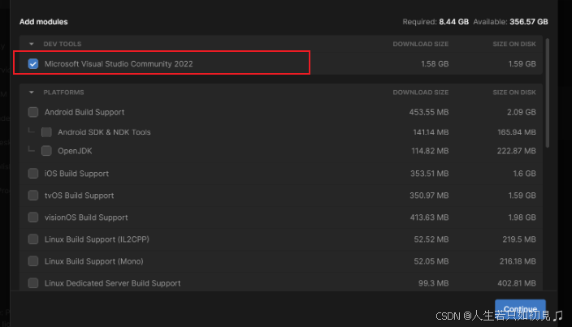Viewport: 572px width, 327px height.
Task: Click the 353.51 MB iOS download size
Action: pos(429,174)
